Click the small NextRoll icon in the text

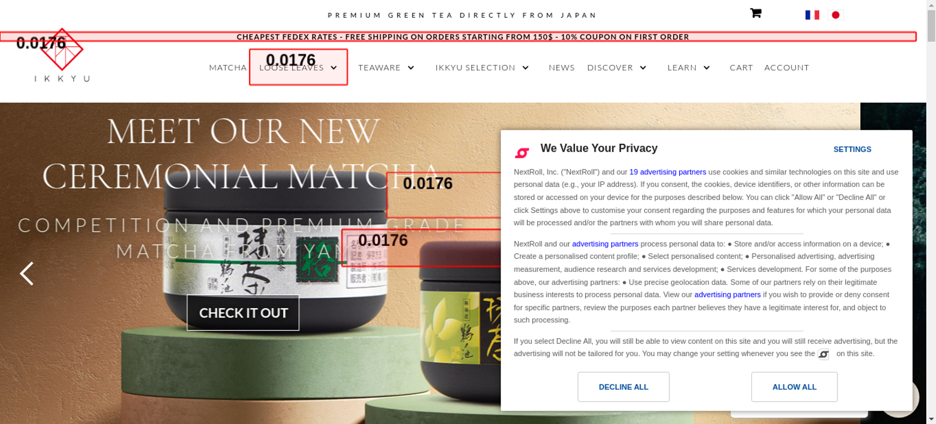(x=823, y=354)
